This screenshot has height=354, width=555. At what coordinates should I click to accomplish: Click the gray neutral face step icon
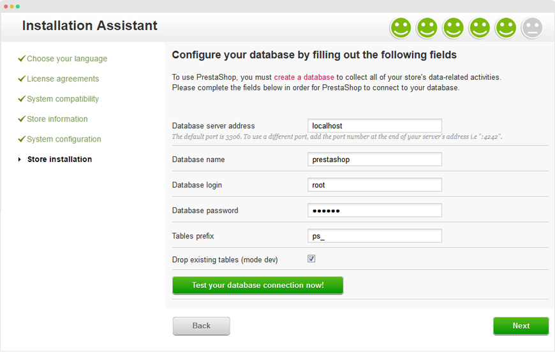click(x=531, y=28)
